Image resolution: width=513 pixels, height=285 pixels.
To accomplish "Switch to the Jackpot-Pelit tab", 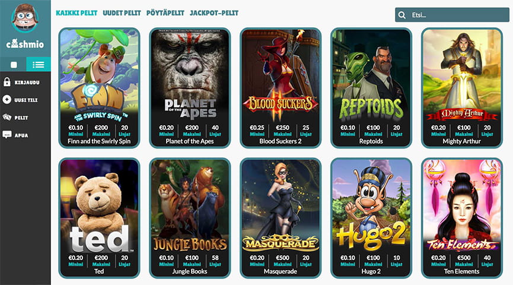I will point(214,13).
